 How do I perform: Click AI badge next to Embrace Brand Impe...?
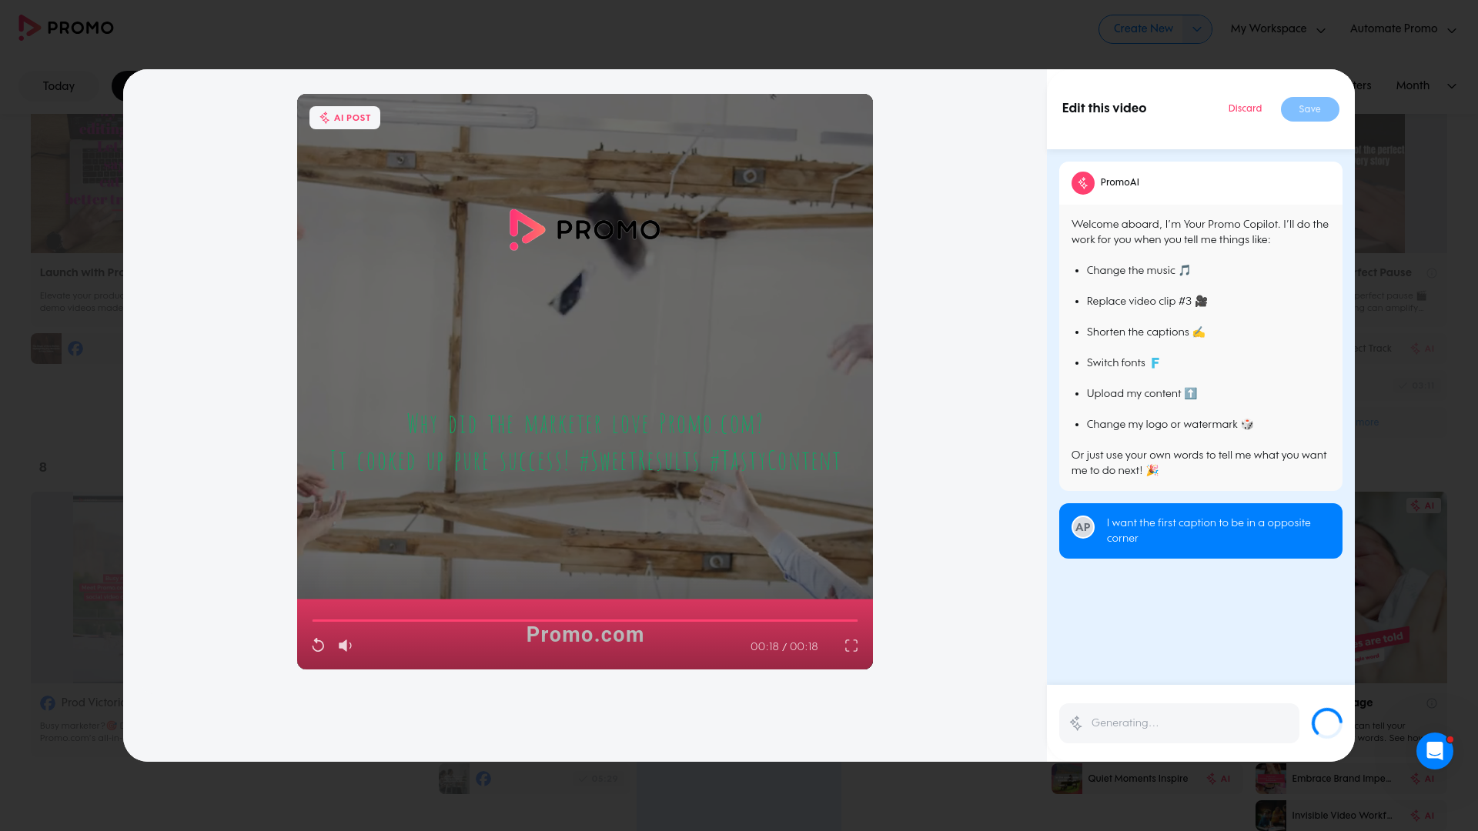pos(1423,779)
